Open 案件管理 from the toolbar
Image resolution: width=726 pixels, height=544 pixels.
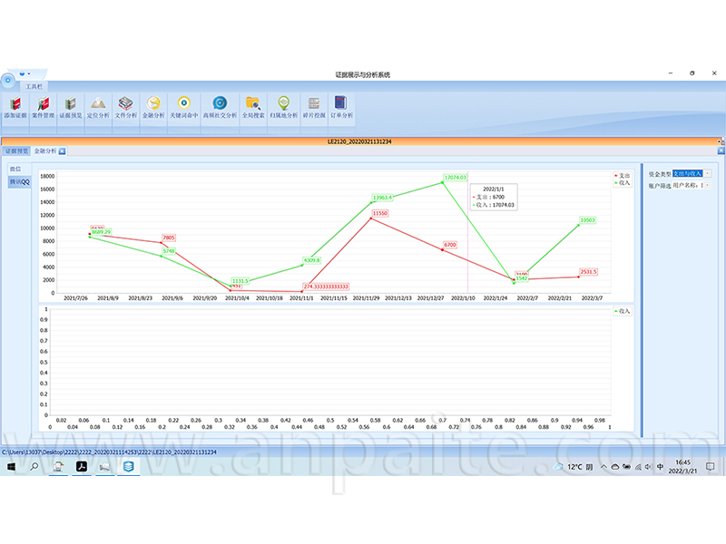[x=43, y=107]
